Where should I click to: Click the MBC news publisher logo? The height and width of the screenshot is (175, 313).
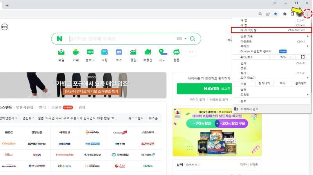9,132
